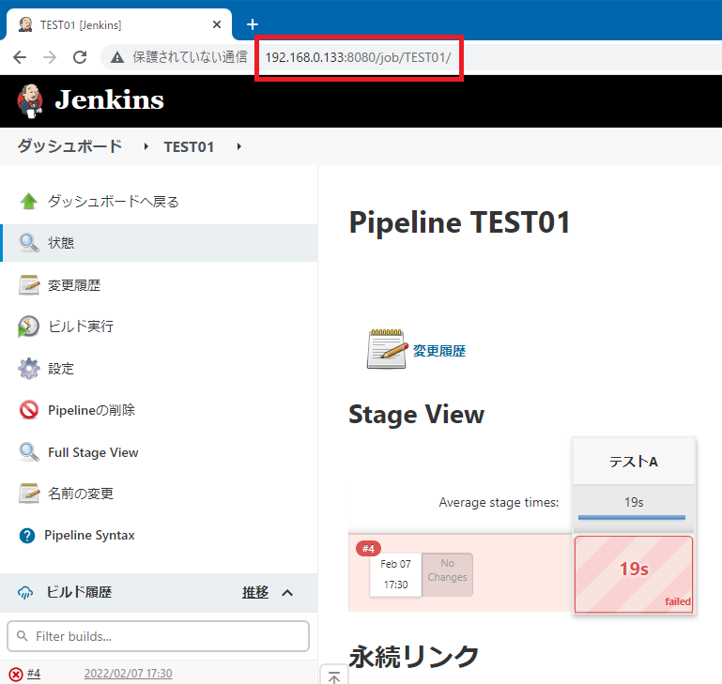Open 設定 in the sidebar

coord(61,368)
